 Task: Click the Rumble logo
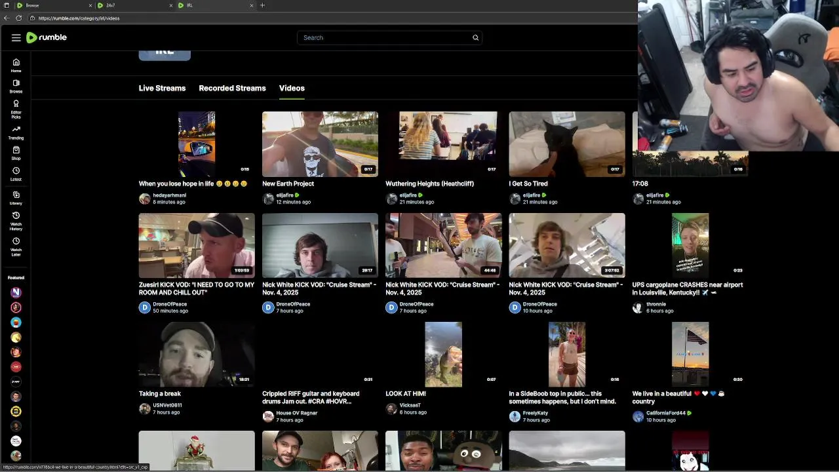[47, 37]
